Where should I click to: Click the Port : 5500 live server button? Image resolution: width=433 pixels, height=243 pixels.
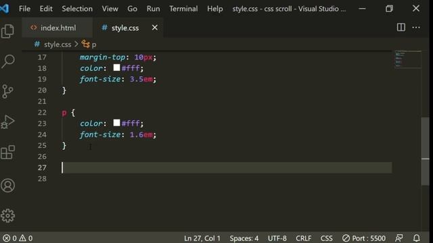point(364,238)
